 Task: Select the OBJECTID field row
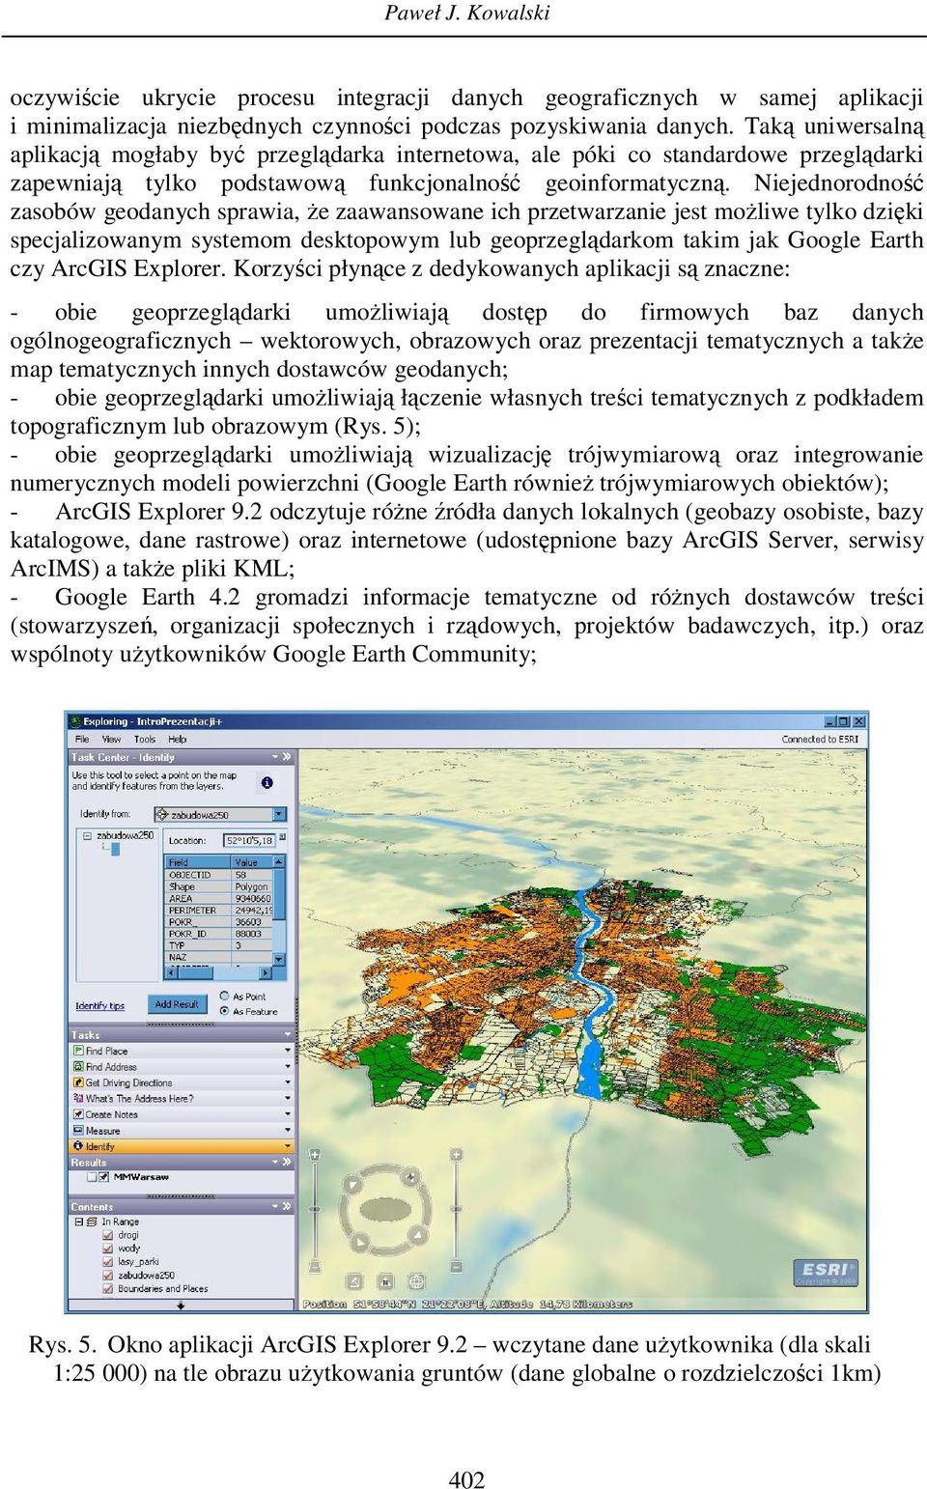click(219, 874)
